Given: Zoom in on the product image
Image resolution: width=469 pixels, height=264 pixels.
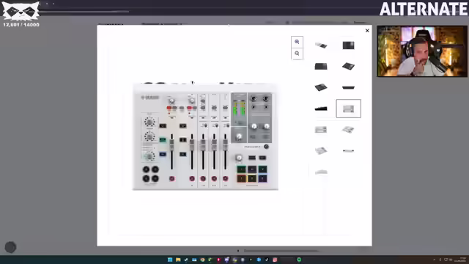Looking at the screenshot, I should [297, 42].
